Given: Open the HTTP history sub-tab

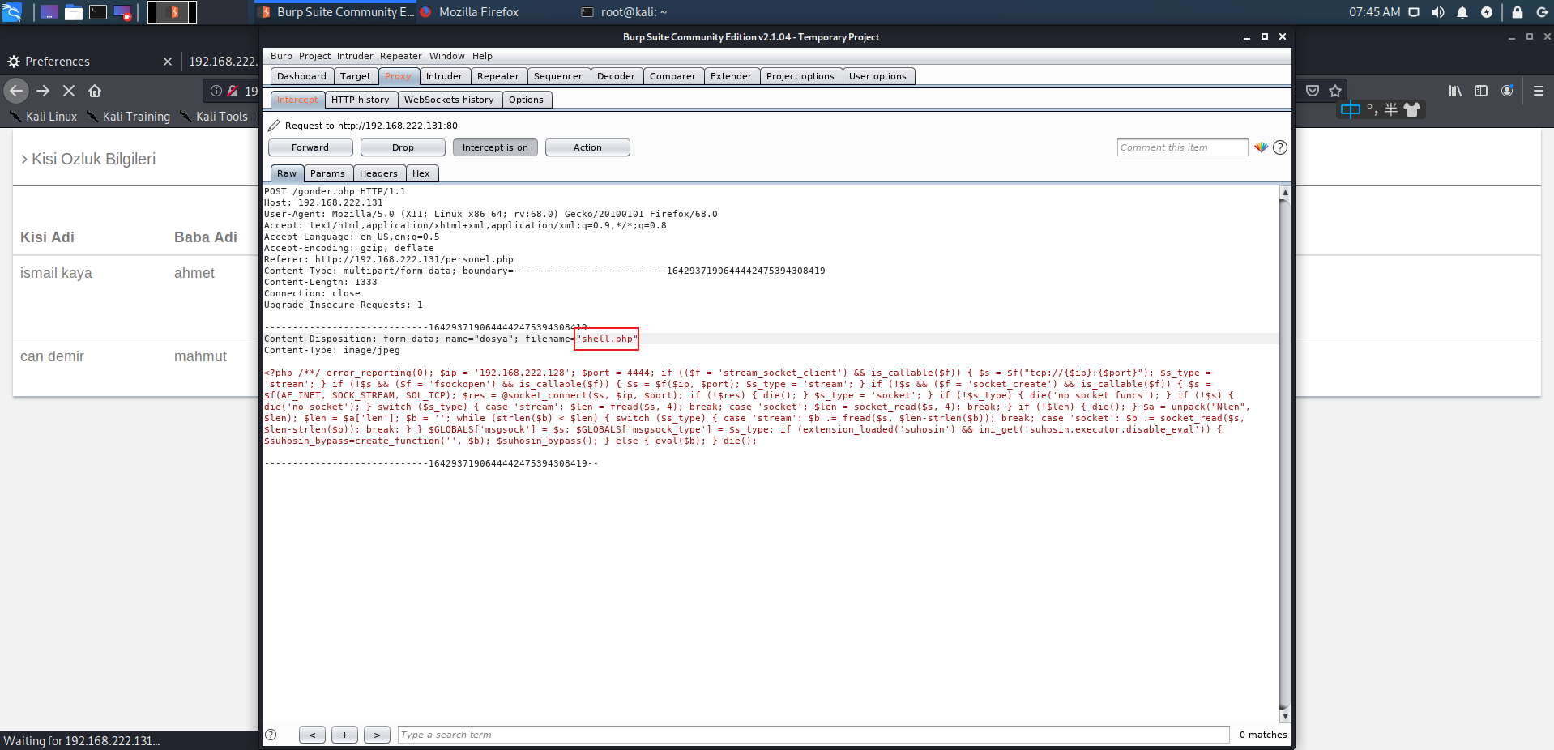Looking at the screenshot, I should click(x=360, y=100).
